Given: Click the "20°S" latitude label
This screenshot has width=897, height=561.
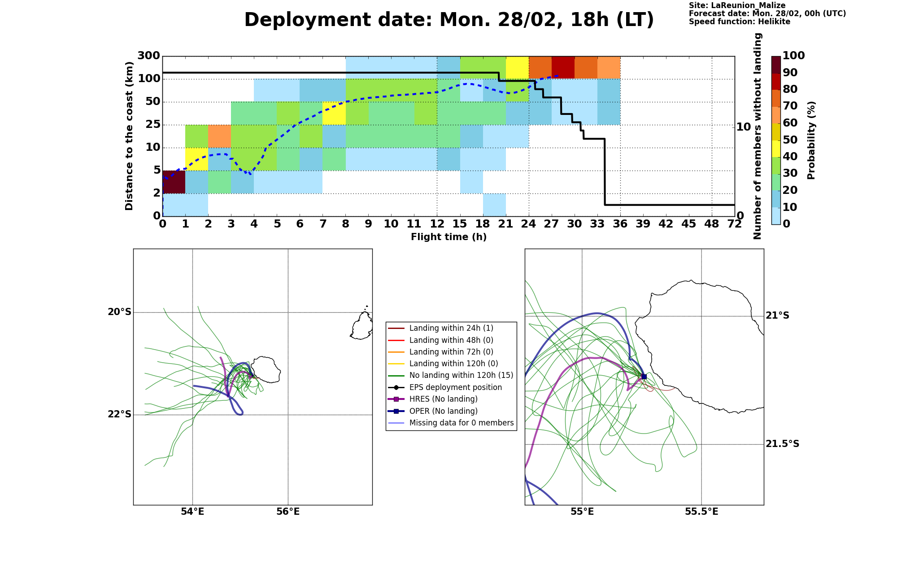Looking at the screenshot, I should (120, 312).
